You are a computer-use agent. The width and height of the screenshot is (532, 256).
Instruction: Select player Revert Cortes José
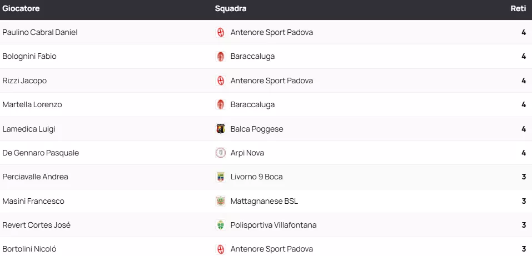36,225
